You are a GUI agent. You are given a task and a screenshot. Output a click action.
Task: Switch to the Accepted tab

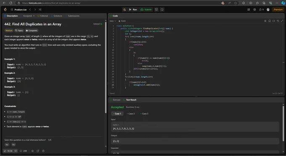[26, 16]
